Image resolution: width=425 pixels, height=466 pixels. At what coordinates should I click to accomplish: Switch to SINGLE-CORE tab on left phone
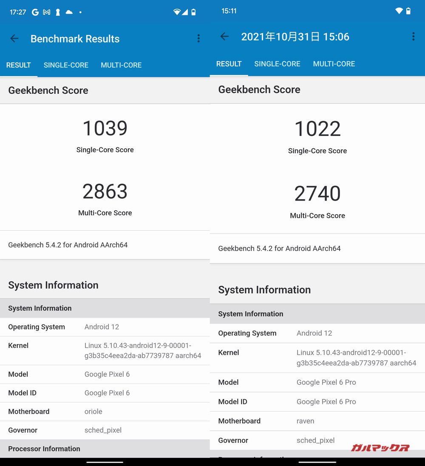[x=66, y=65]
